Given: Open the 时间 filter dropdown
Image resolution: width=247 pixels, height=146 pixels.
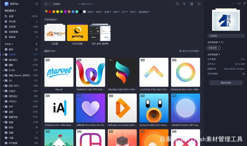Looking at the screenshot, I should [99, 12].
